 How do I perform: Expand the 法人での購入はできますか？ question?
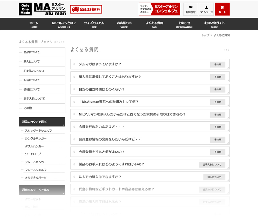click(x=100, y=177)
